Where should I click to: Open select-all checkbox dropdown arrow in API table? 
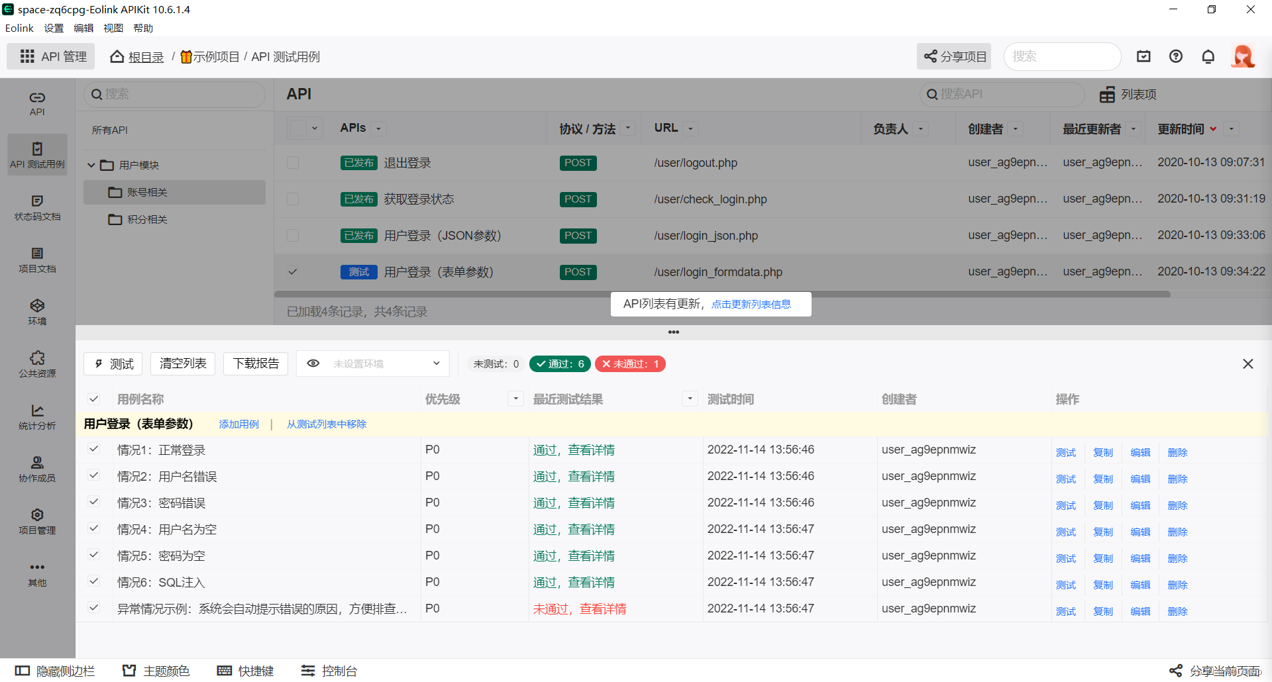pyautogui.click(x=315, y=128)
